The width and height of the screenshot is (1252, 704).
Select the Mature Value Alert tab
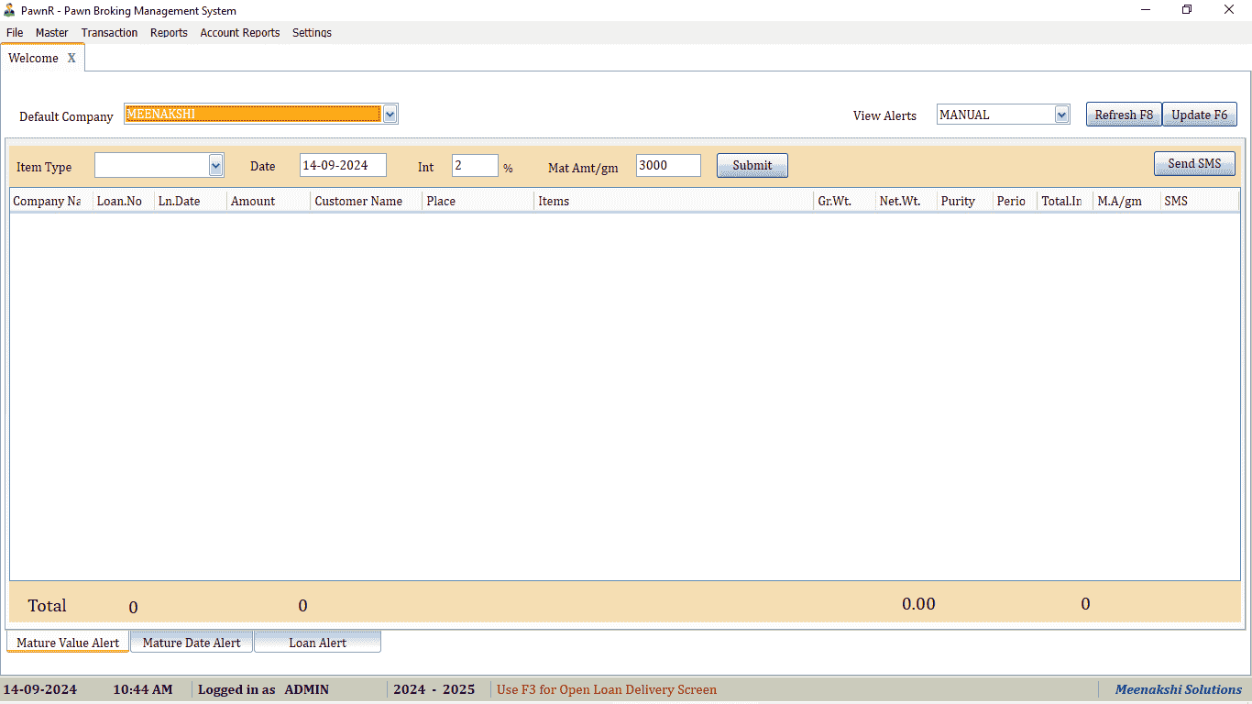pos(67,642)
